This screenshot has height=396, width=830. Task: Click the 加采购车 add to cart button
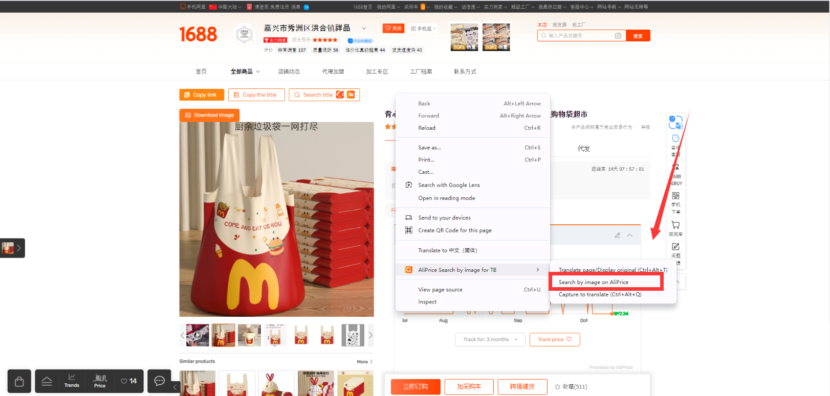tap(469, 387)
